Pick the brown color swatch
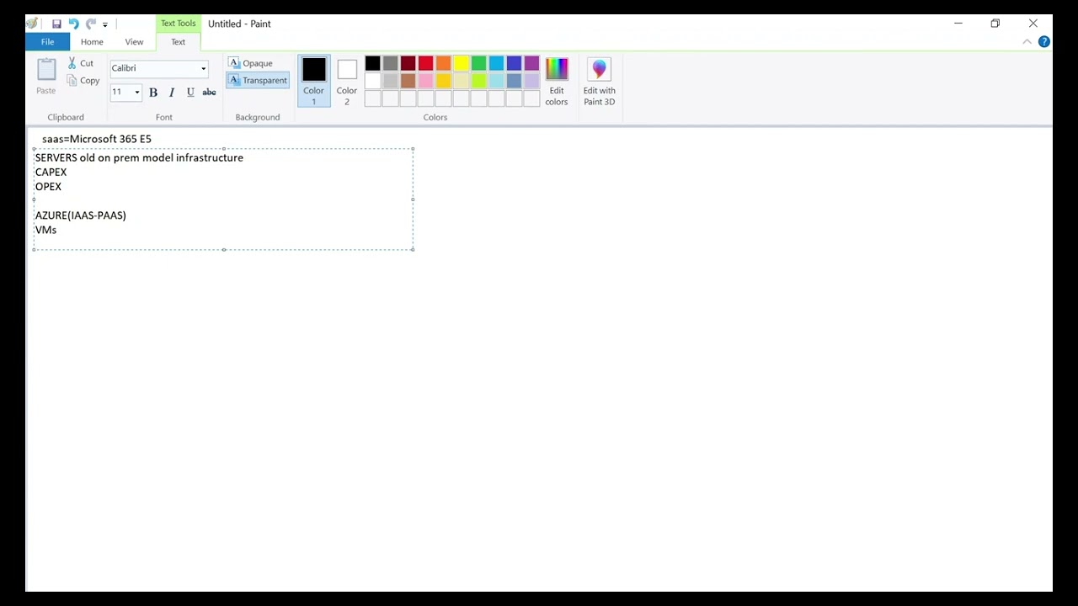 pos(408,81)
